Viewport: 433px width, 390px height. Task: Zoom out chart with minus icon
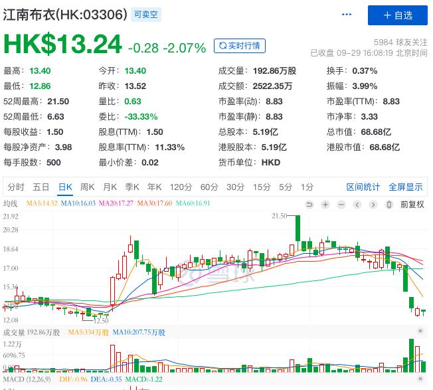click(341, 205)
